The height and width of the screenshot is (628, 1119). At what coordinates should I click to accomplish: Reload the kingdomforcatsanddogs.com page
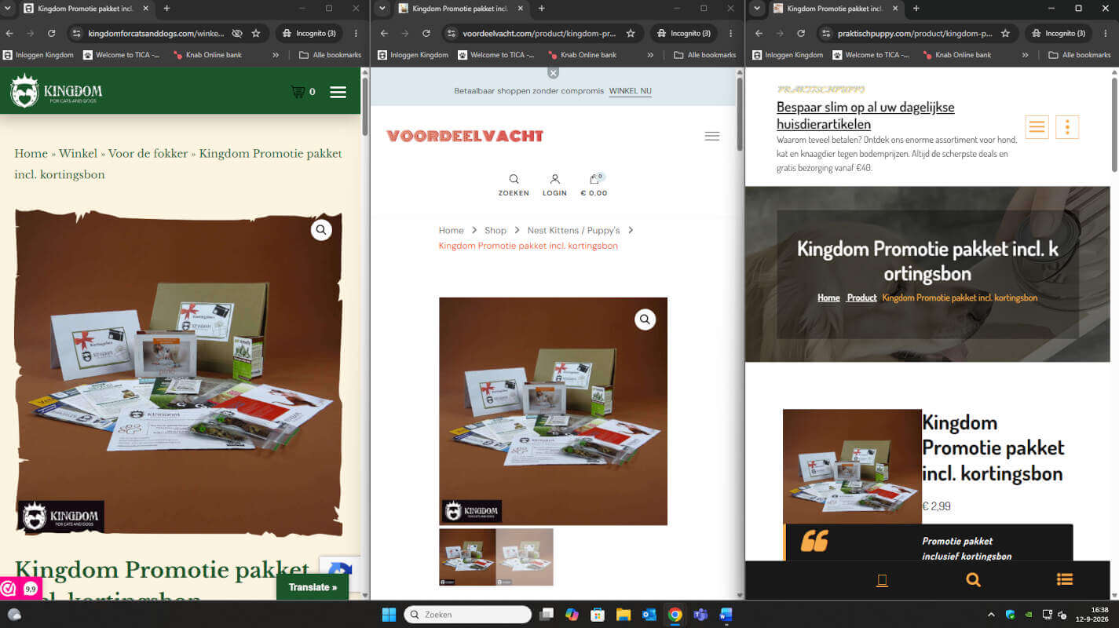click(51, 34)
